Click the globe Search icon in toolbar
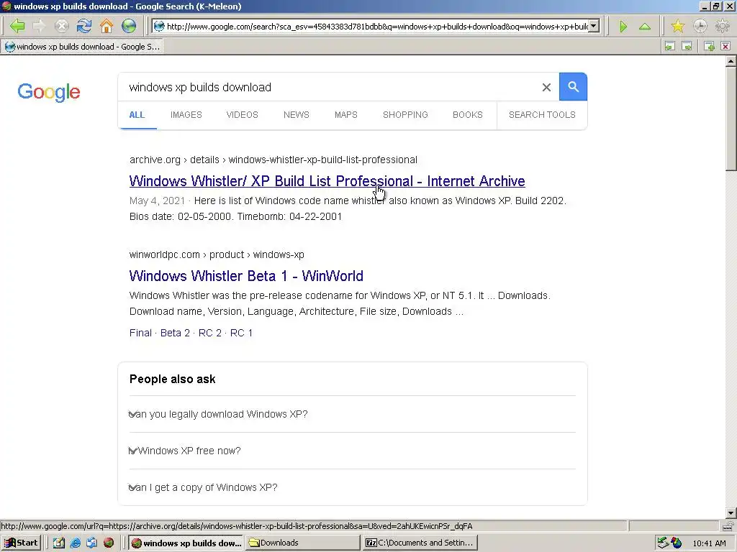737x552 pixels. point(129,26)
